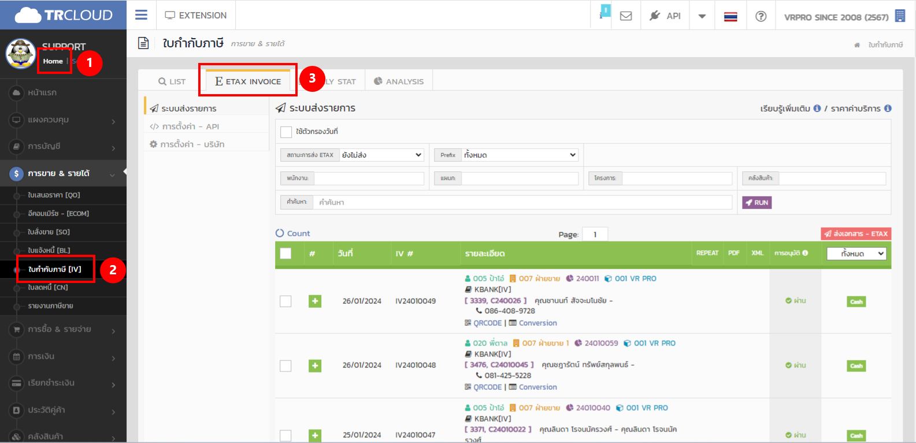Click the building icon beside VRPRO
The image size is (916, 443).
tap(900, 16)
